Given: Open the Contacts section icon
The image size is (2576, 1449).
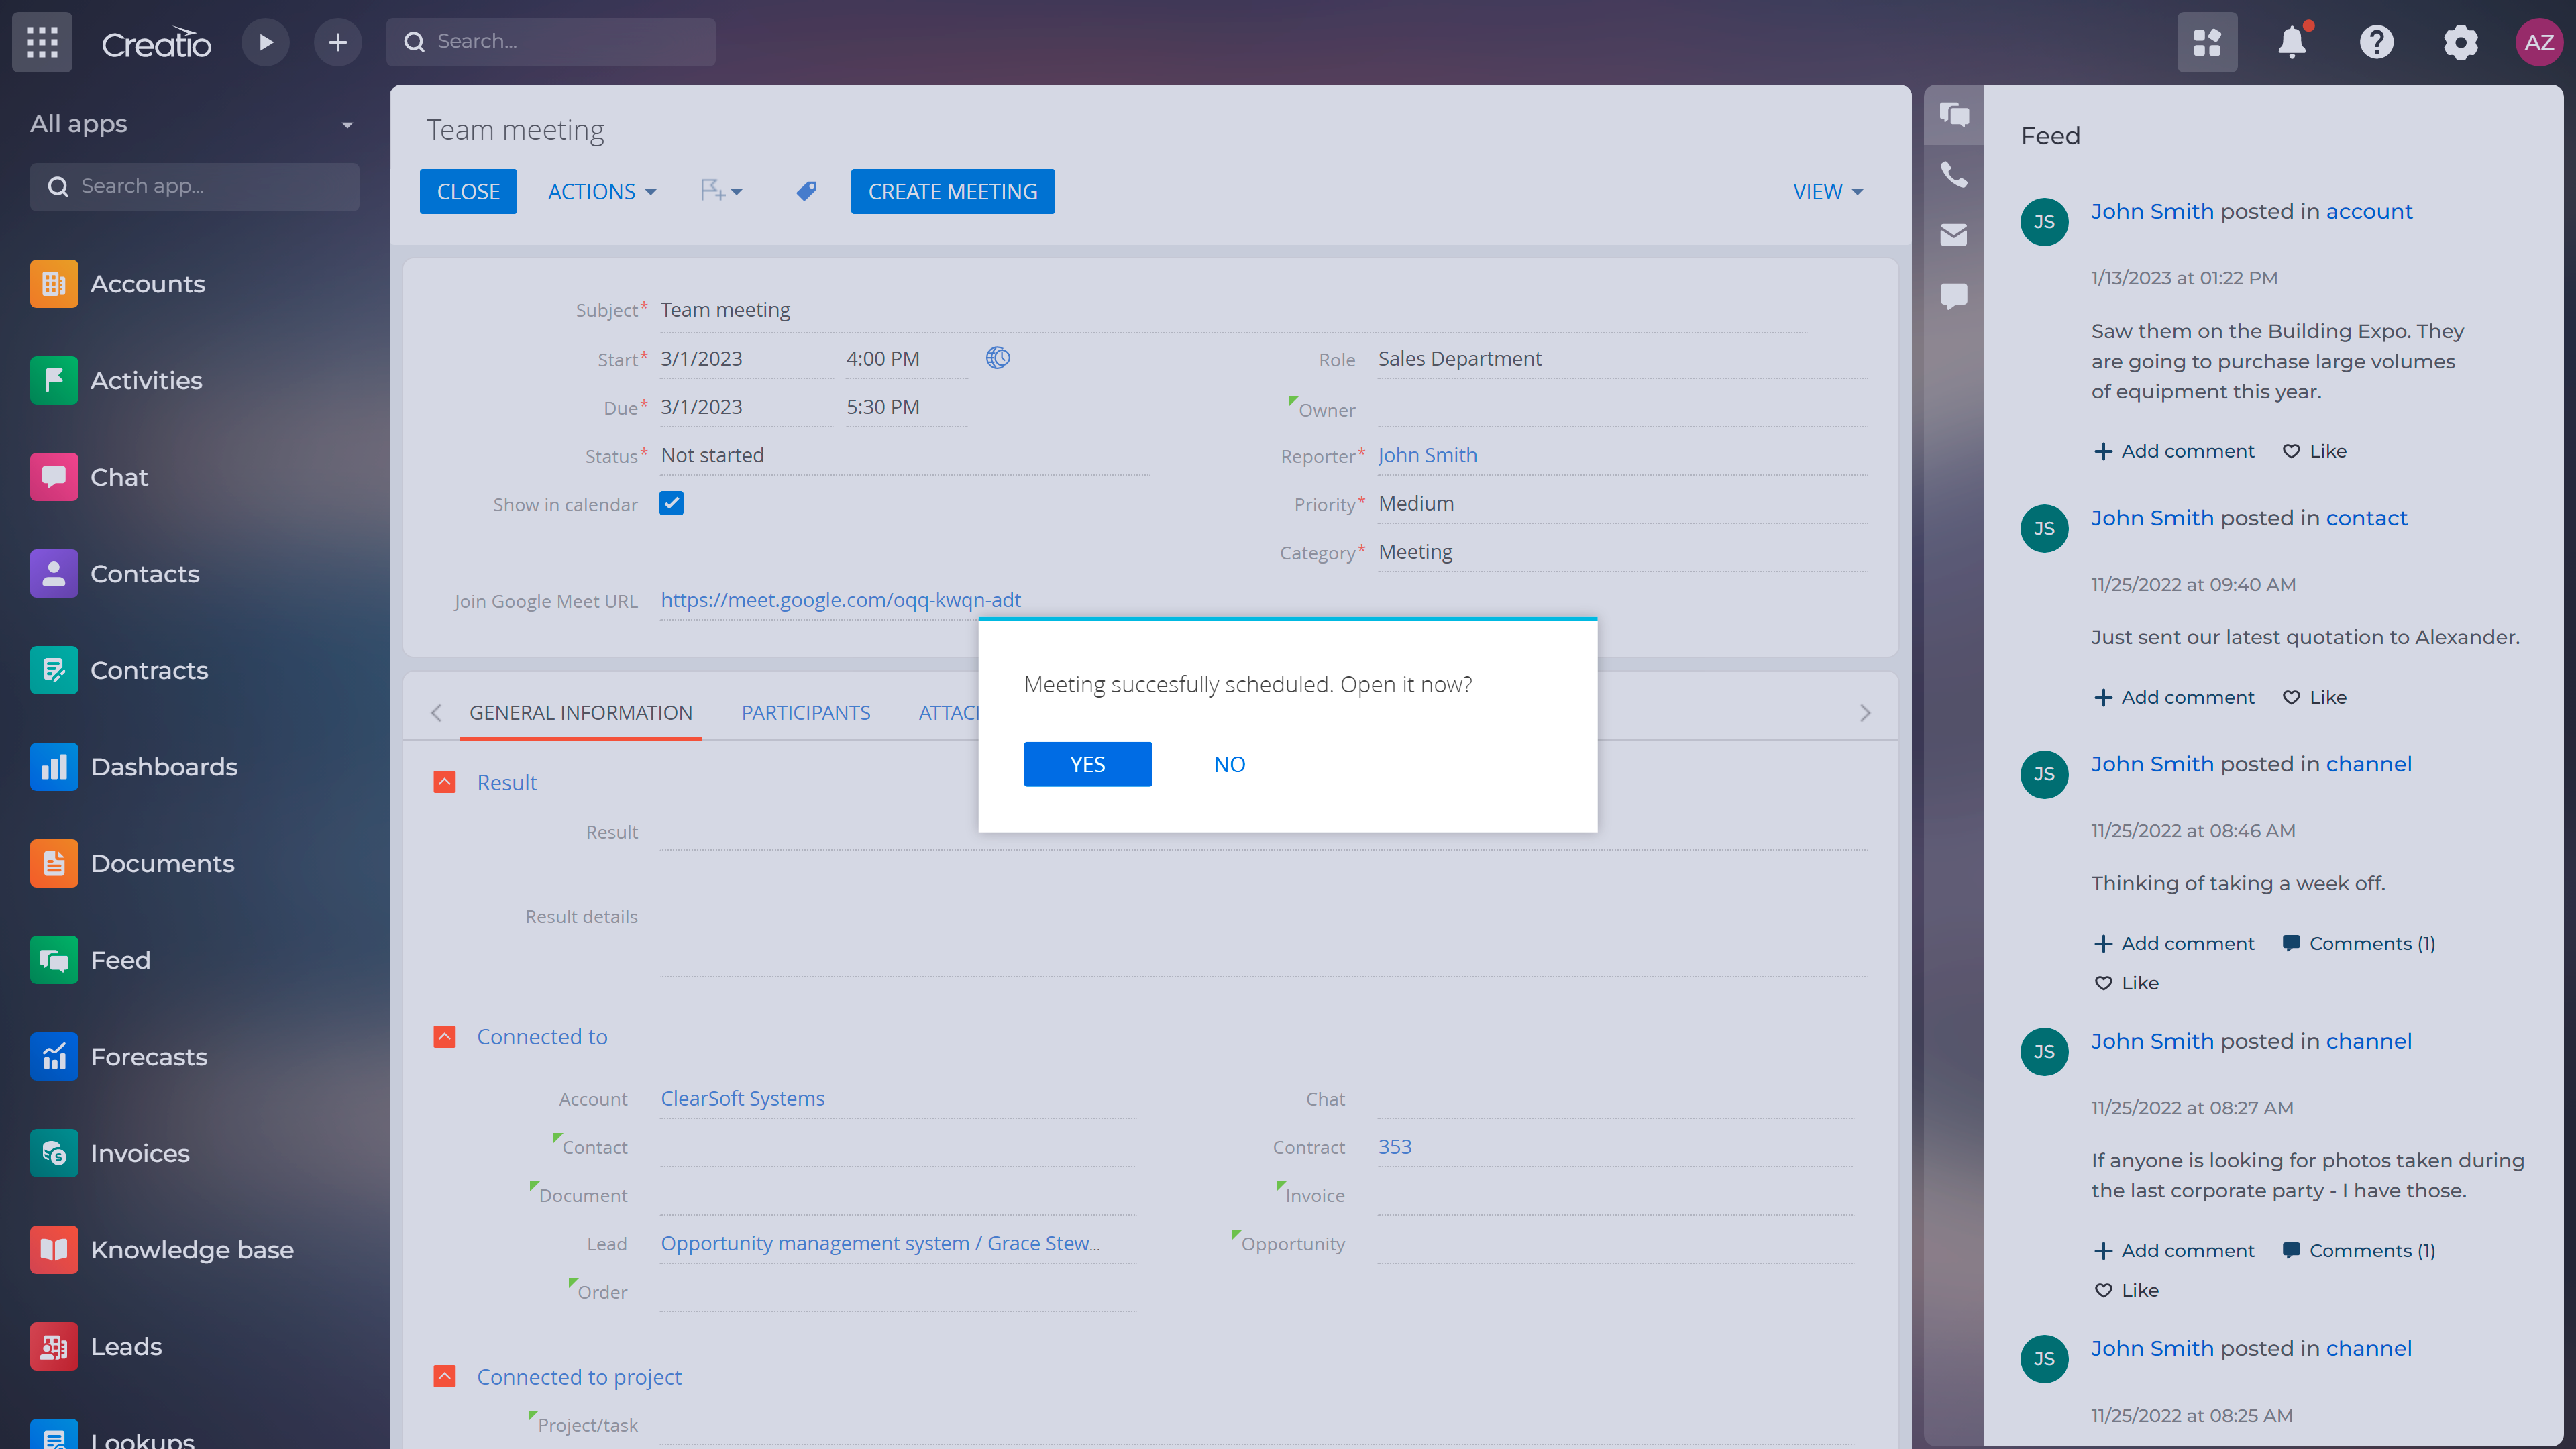Looking at the screenshot, I should [54, 574].
